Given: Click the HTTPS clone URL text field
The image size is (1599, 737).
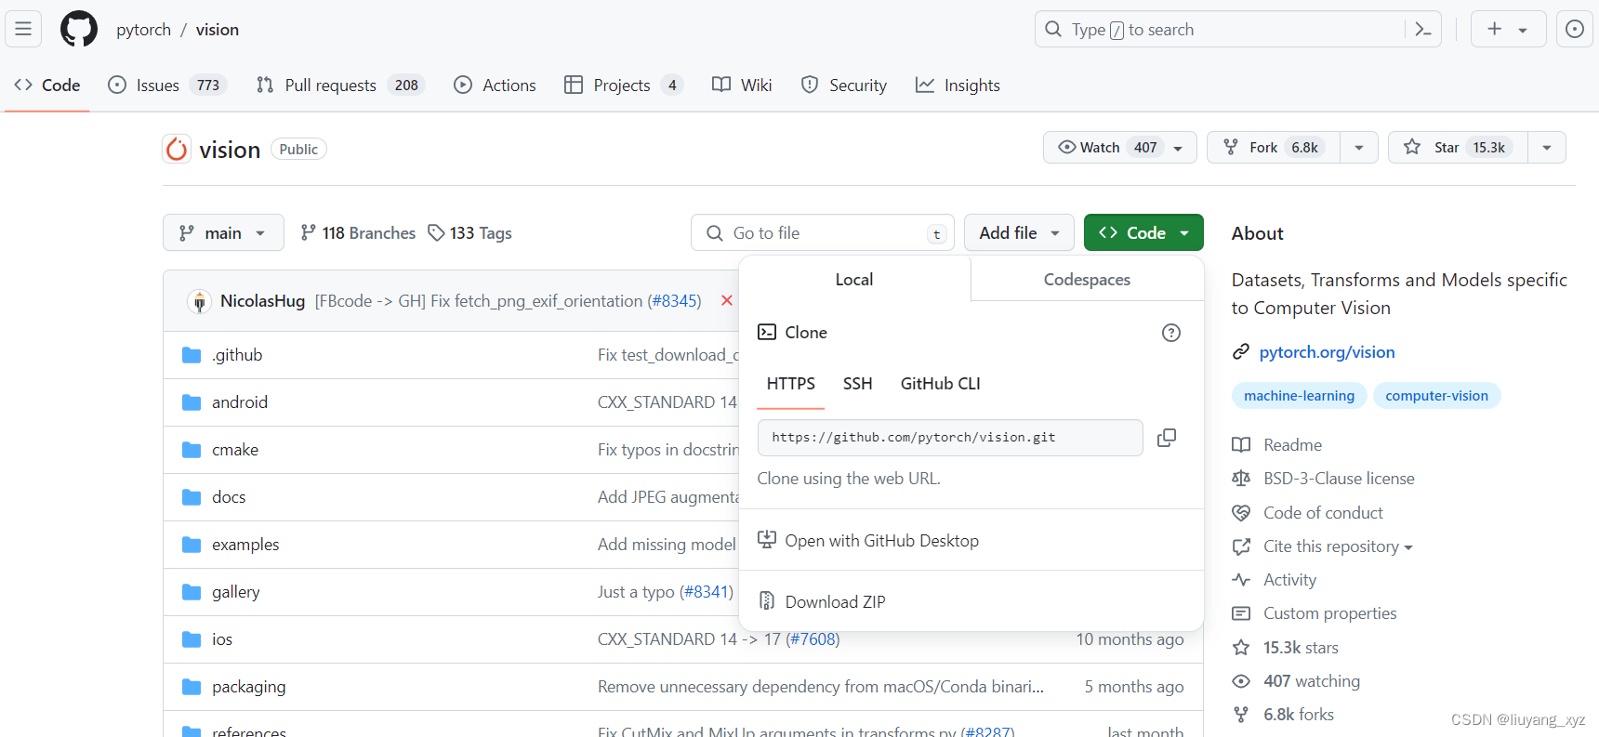Looking at the screenshot, I should [950, 437].
